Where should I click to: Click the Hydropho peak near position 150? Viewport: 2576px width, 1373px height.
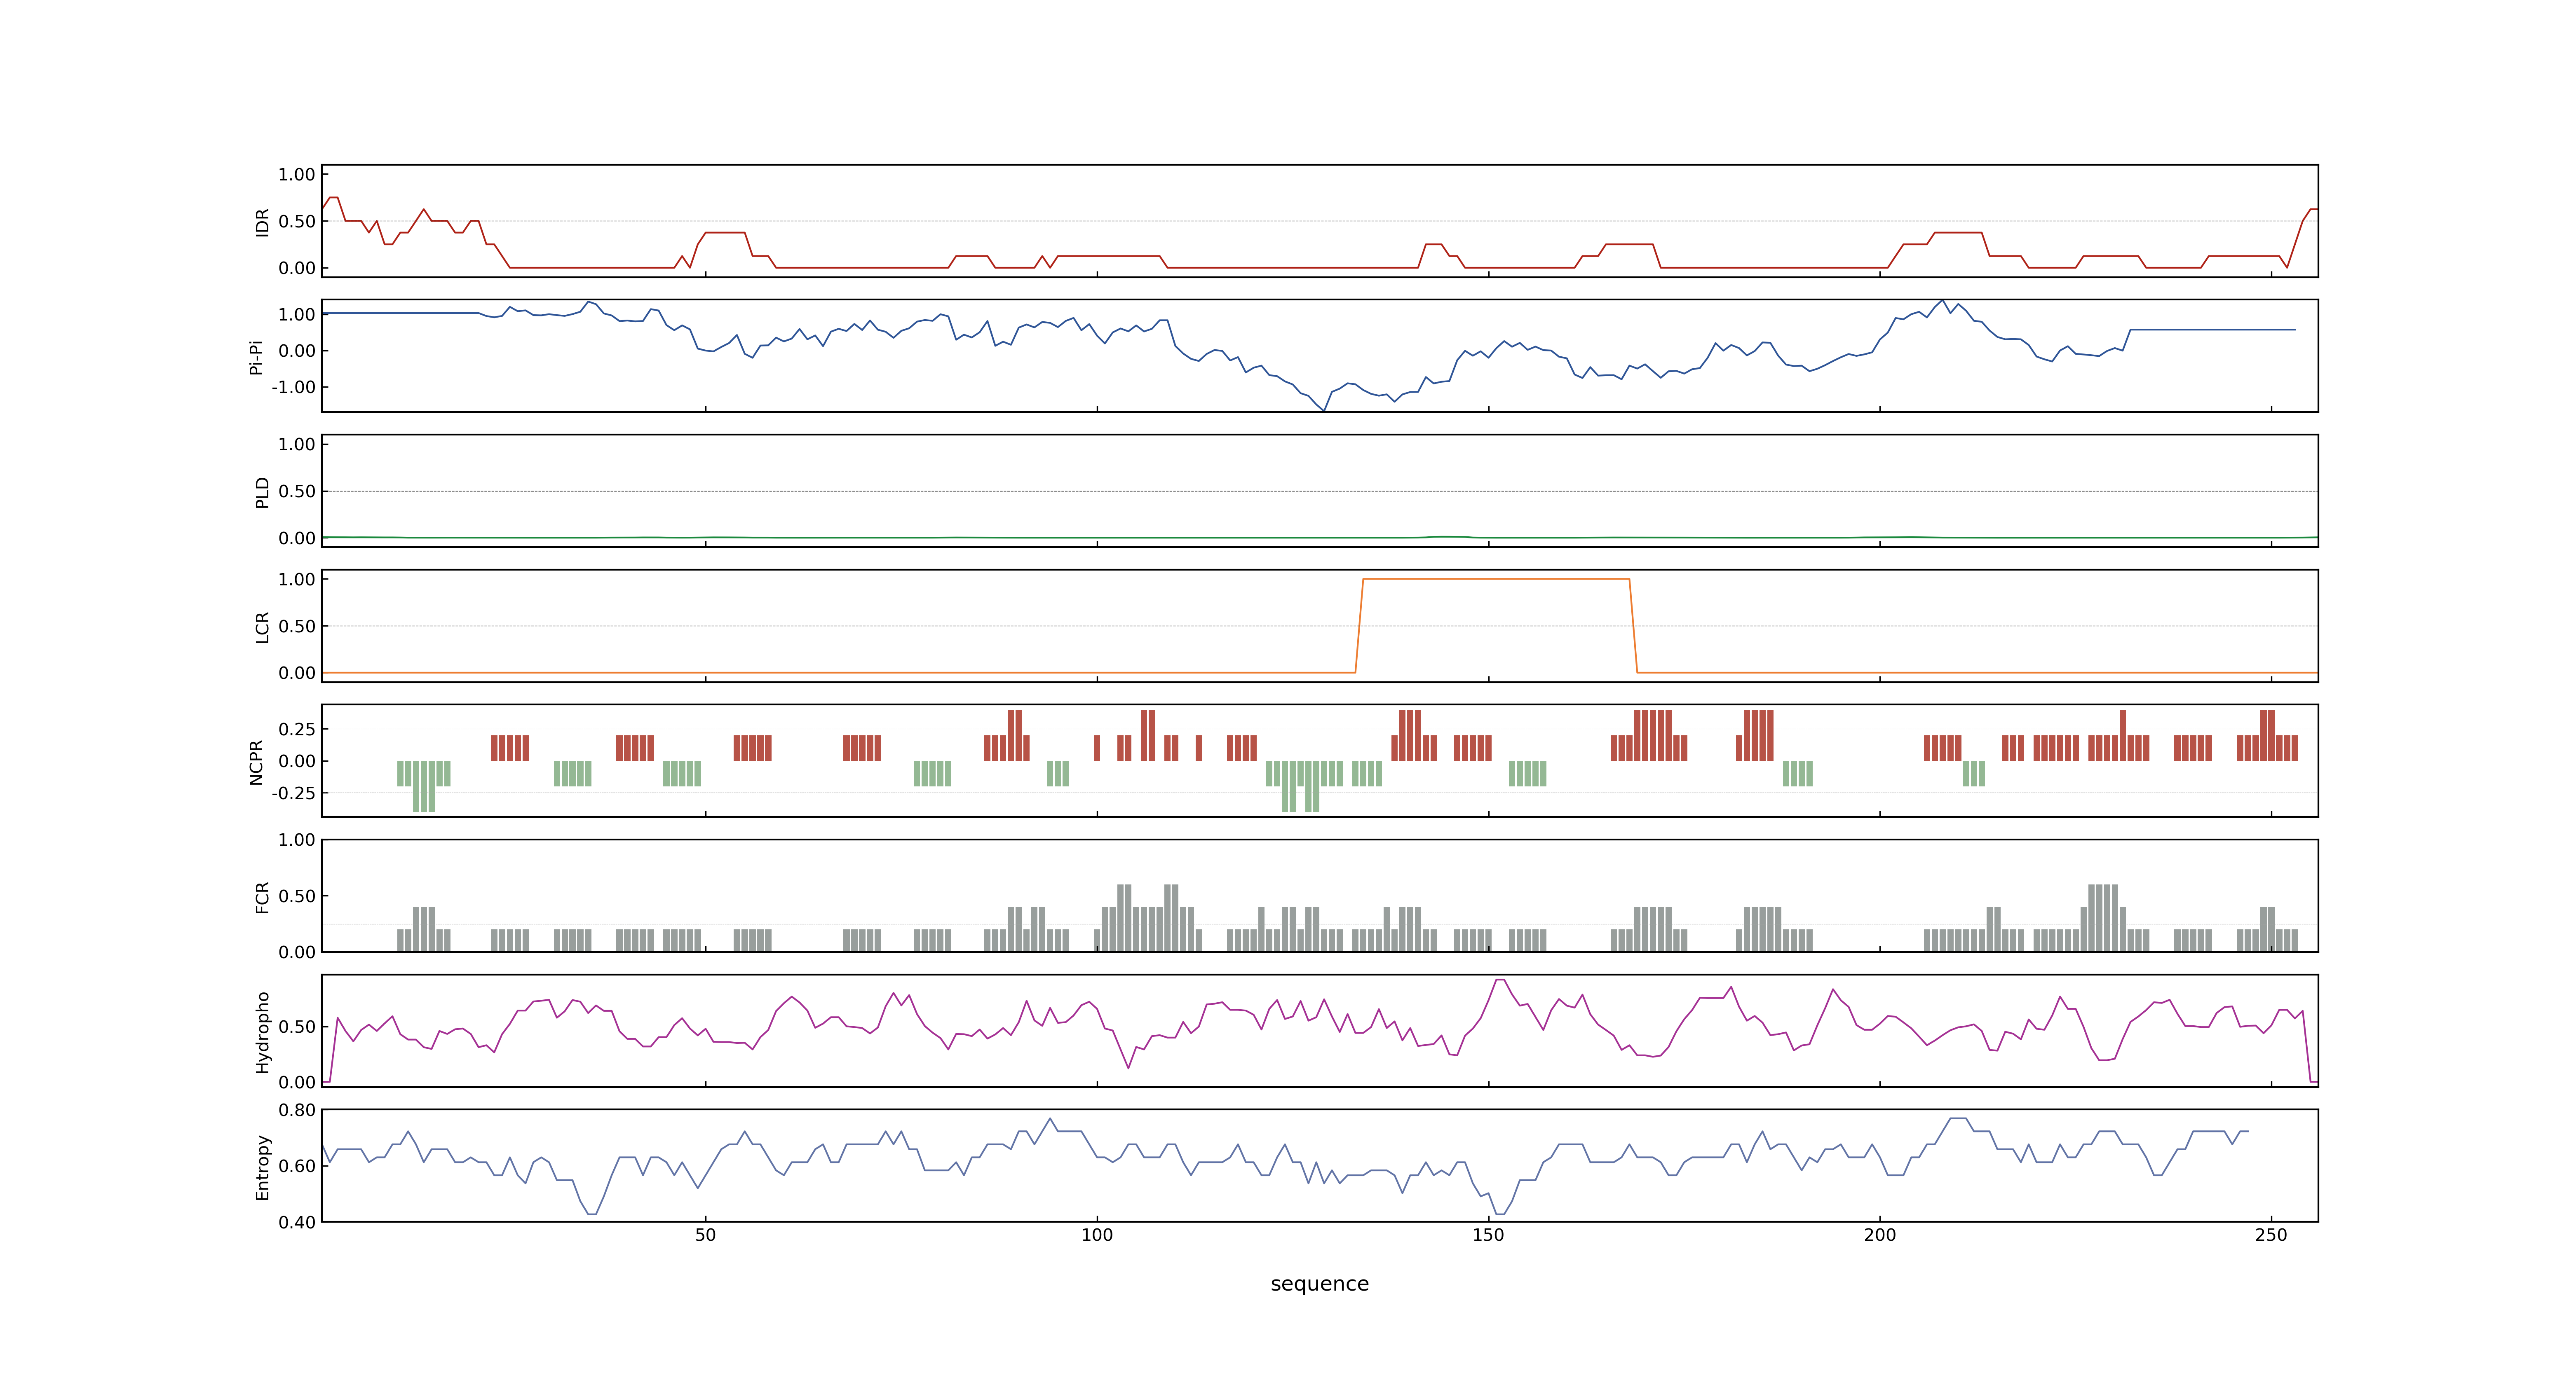[1500, 980]
